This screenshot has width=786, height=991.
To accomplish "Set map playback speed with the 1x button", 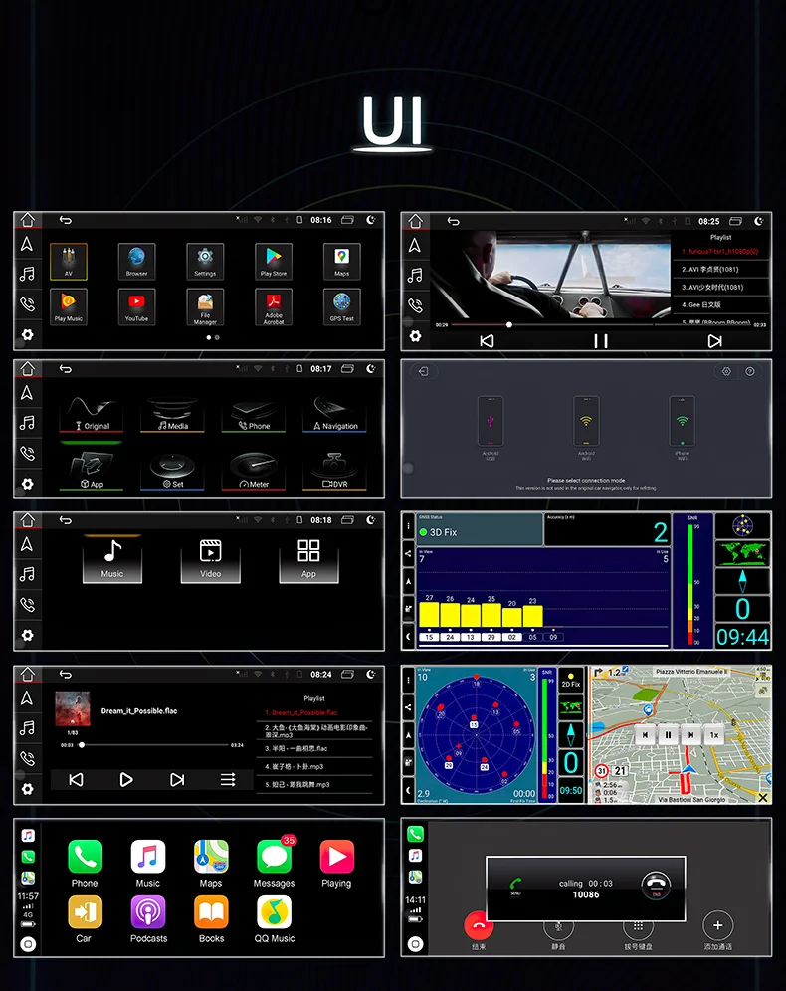I will (x=714, y=735).
